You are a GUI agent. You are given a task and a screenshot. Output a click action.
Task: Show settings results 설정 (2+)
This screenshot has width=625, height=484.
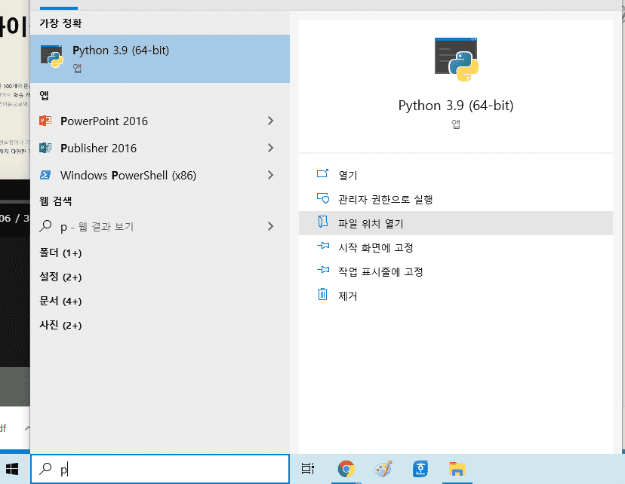[60, 277]
